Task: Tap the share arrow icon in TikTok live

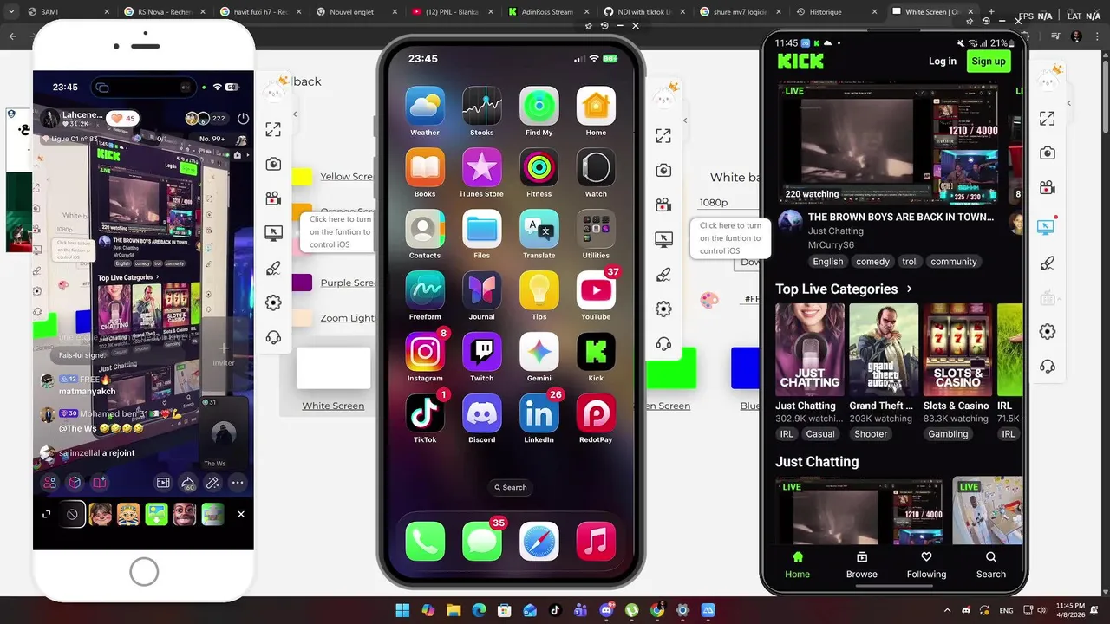Action: (188, 483)
